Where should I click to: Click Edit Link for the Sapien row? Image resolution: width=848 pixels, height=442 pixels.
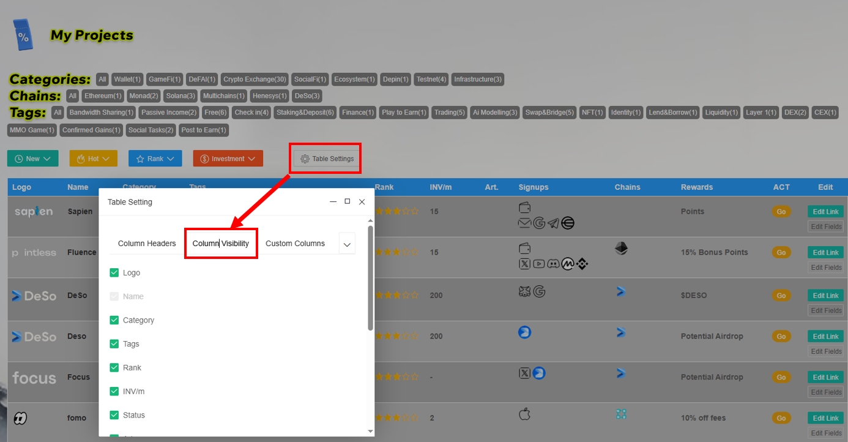point(825,211)
